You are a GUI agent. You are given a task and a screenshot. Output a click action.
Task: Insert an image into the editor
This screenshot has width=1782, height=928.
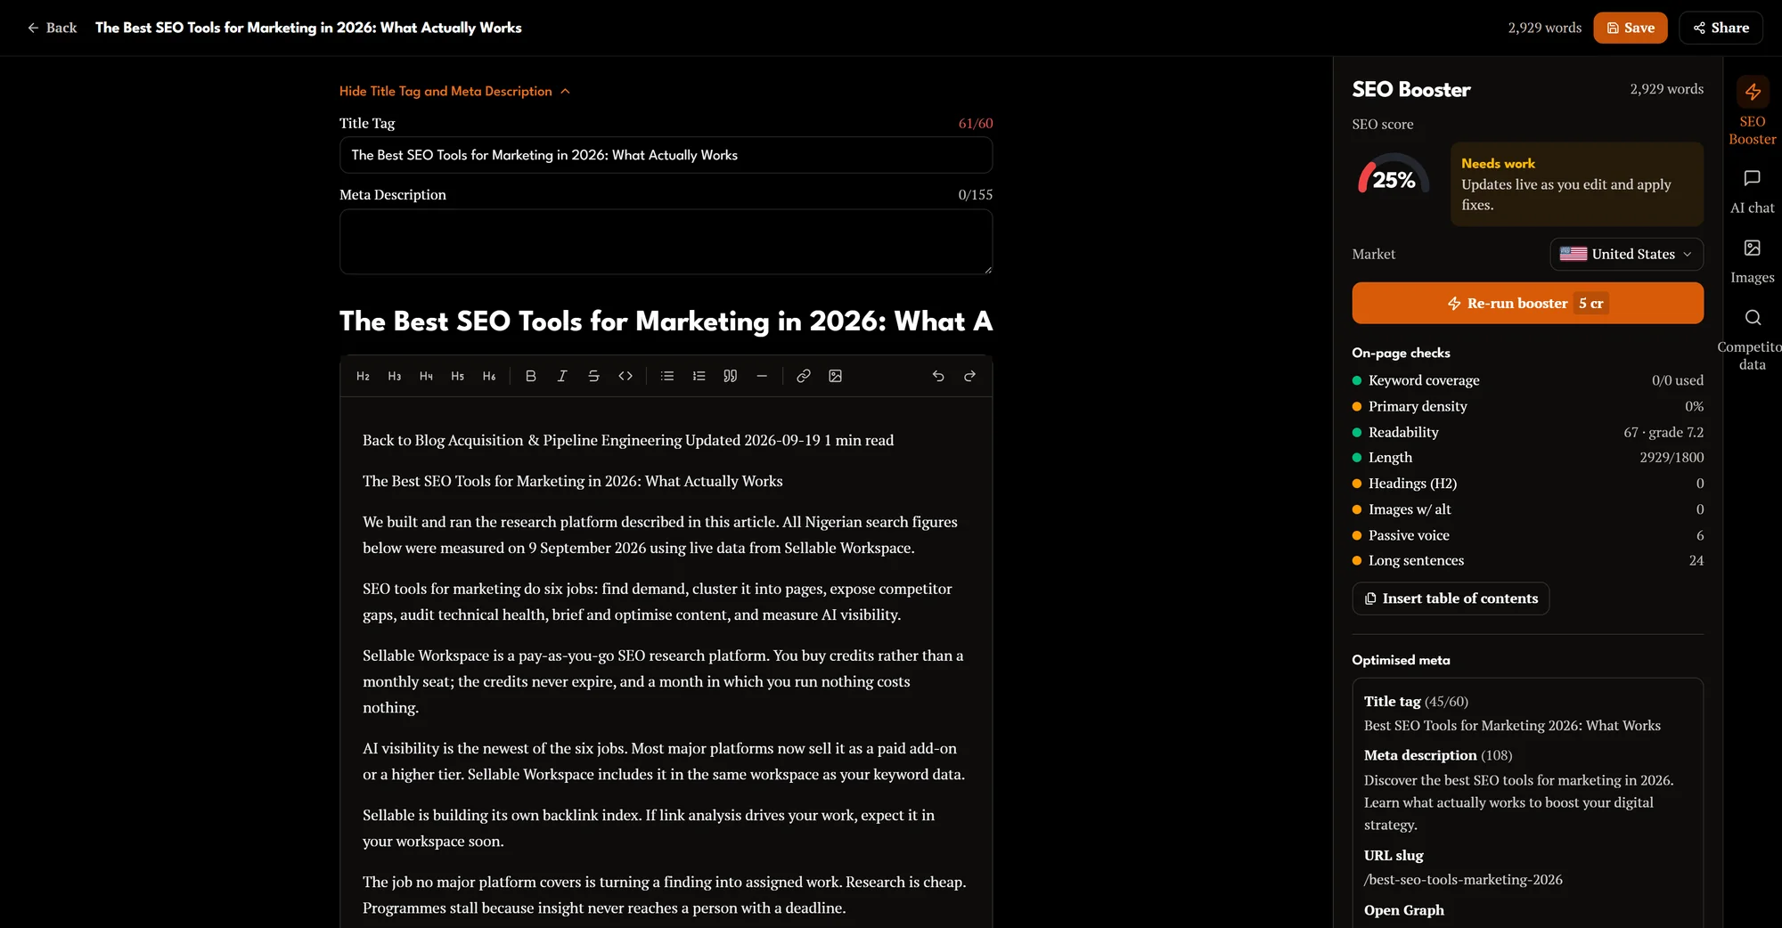[x=835, y=376]
